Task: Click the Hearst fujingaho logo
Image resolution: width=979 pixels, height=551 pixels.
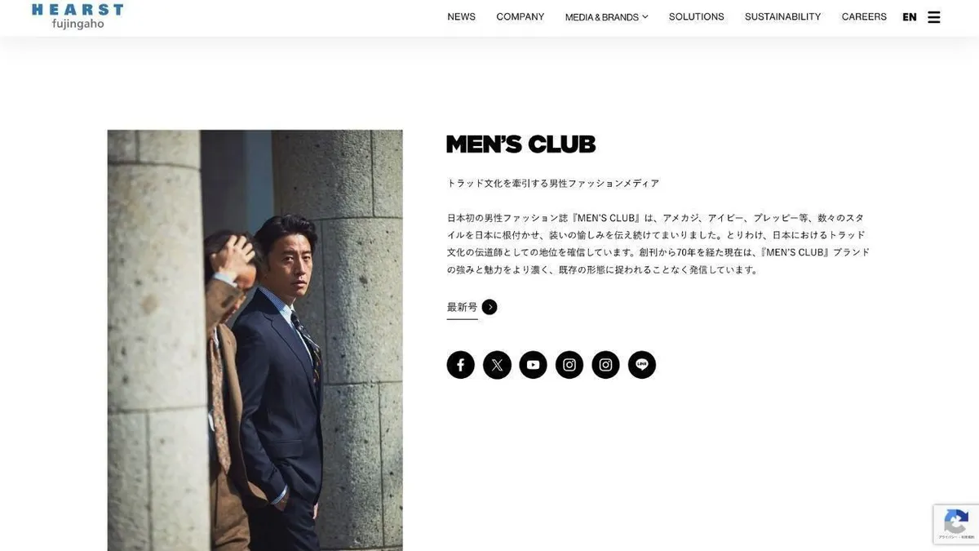Action: [x=78, y=16]
